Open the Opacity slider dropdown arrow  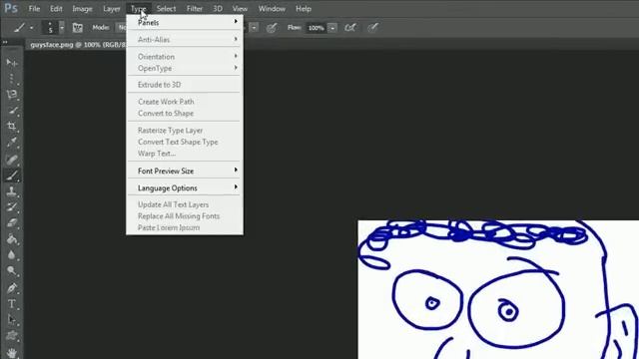pyautogui.click(x=254, y=28)
